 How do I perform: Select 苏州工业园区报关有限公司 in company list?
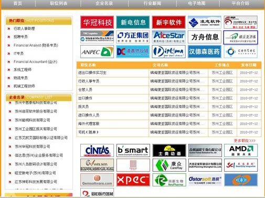pyautogui.click(x=36, y=129)
